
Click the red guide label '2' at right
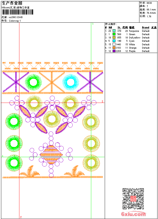[x=102, y=101]
